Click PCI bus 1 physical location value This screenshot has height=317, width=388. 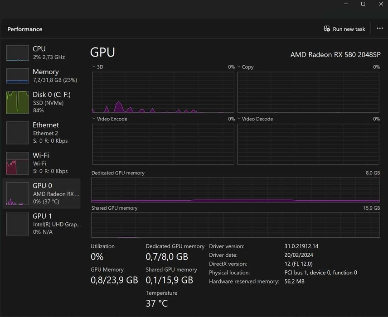click(321, 273)
